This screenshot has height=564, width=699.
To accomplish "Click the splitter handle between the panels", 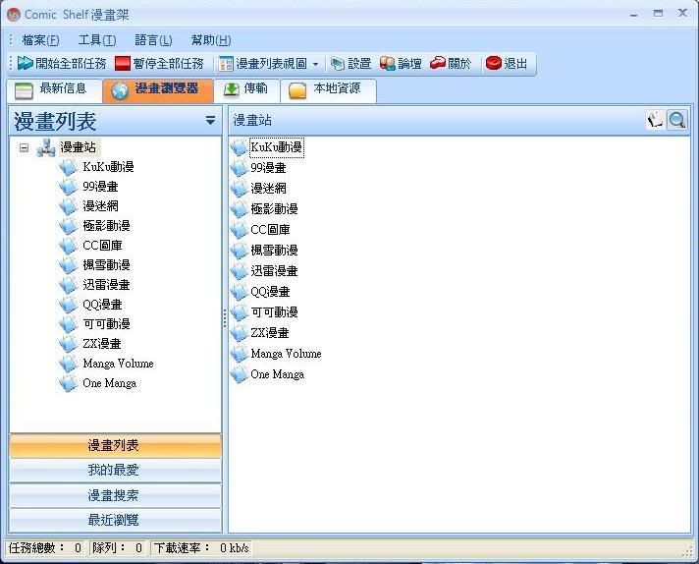I will (225, 316).
